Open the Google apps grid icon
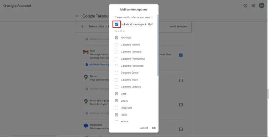Image resolution: width=269 pixels, height=137 pixels. (x=253, y=5)
